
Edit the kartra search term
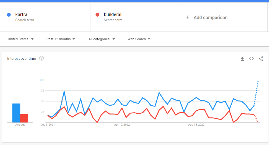21,14
